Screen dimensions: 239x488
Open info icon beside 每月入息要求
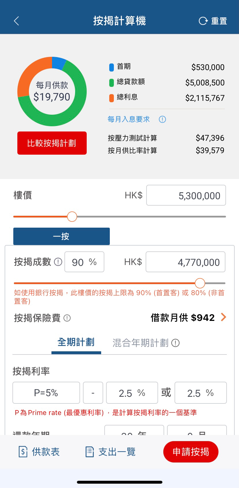coord(162,119)
